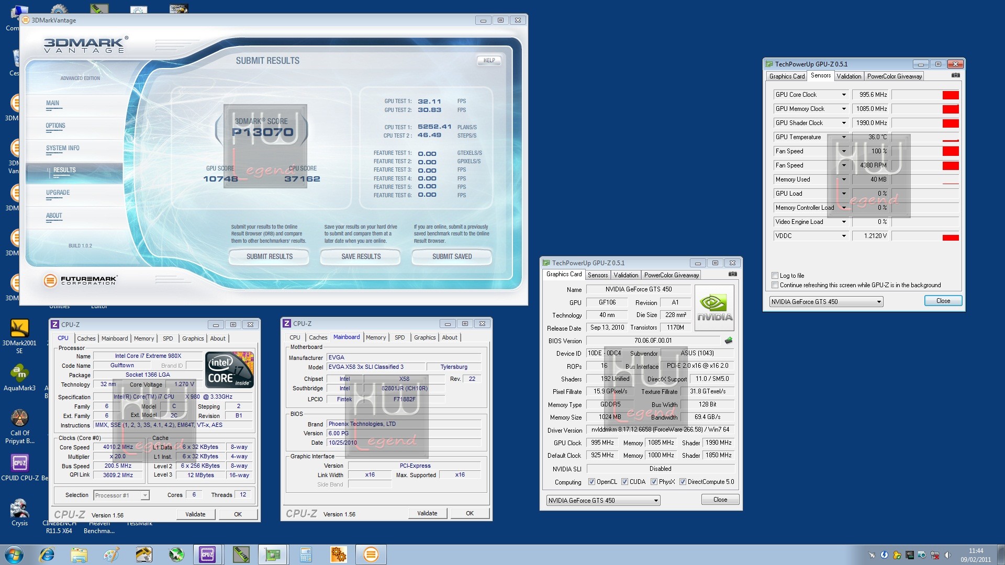Screen dimensions: 1005x565
Task: Click the EVGA X58 3x SLI Classified 3 model field
Action: pos(375,367)
